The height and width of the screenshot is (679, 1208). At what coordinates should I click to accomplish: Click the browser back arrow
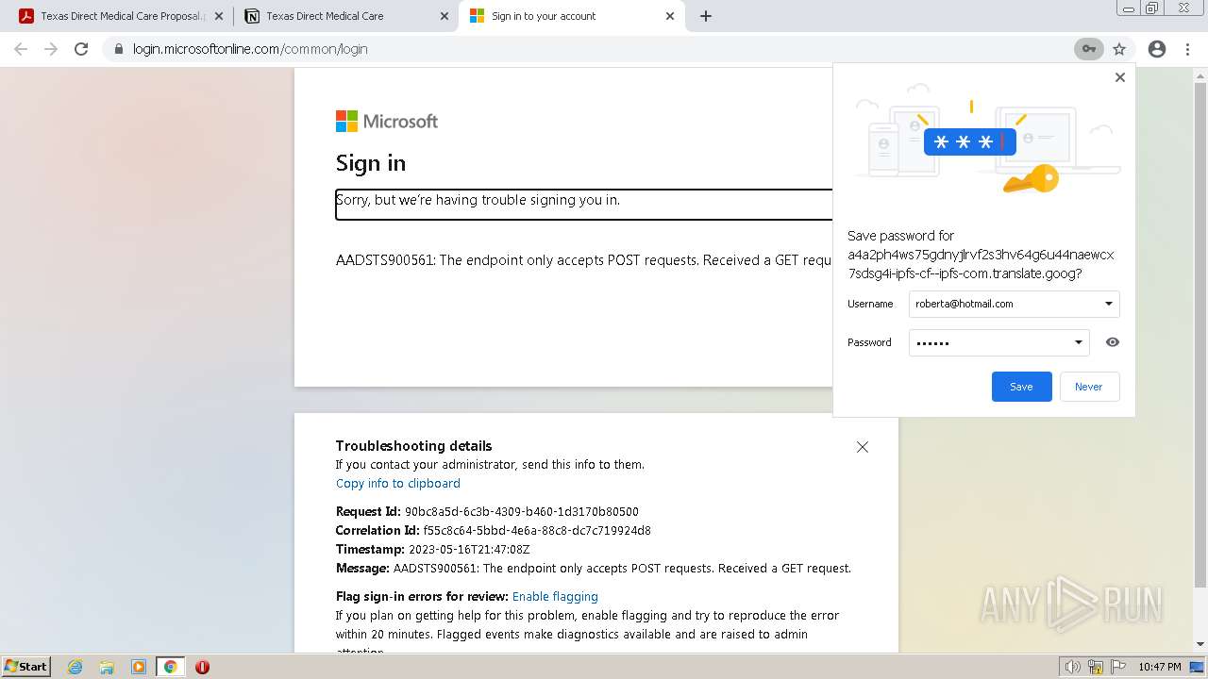(21, 49)
